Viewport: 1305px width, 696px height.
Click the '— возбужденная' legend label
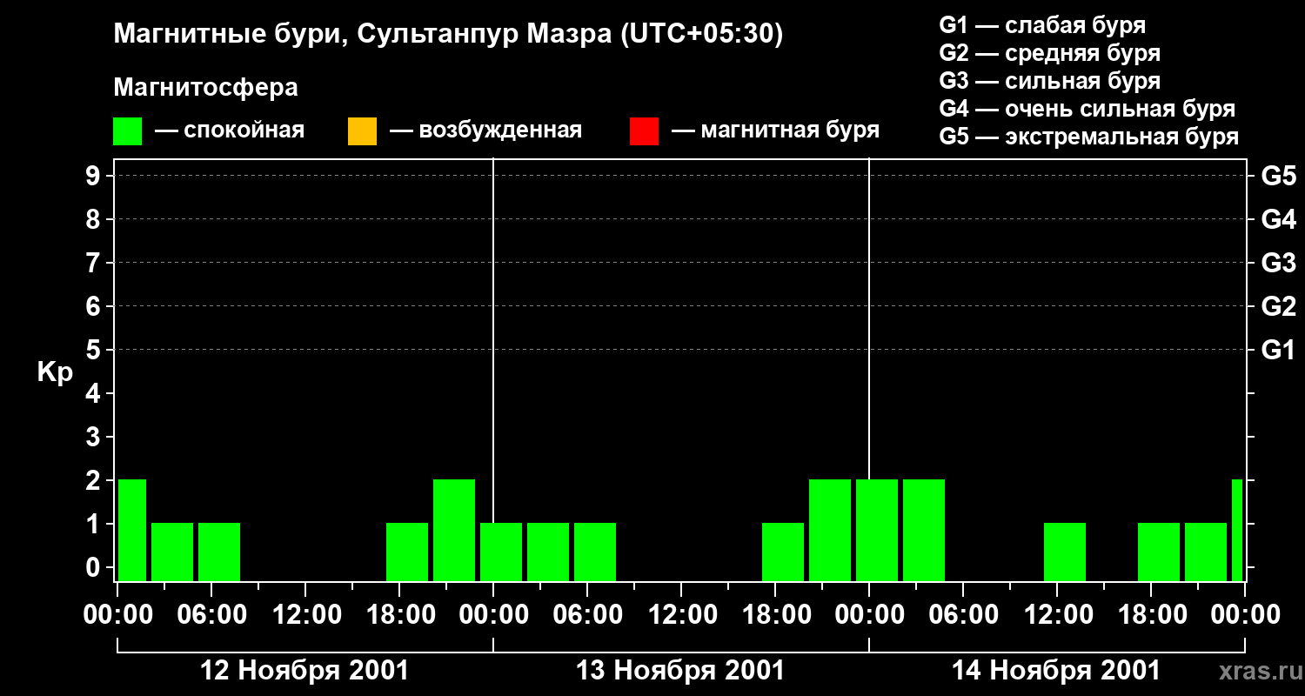[x=485, y=130]
